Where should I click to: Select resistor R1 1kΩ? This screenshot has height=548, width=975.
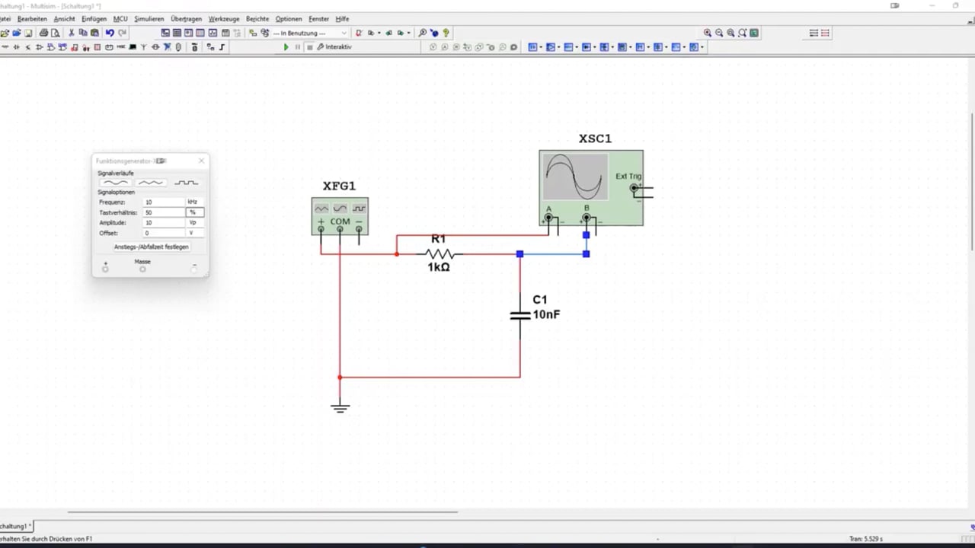pos(440,254)
